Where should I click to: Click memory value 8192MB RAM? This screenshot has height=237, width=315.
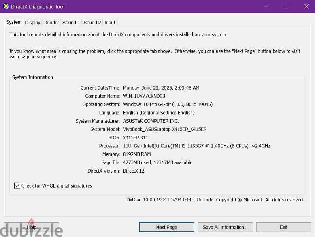137,154
